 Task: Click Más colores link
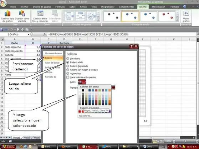pos(85,116)
